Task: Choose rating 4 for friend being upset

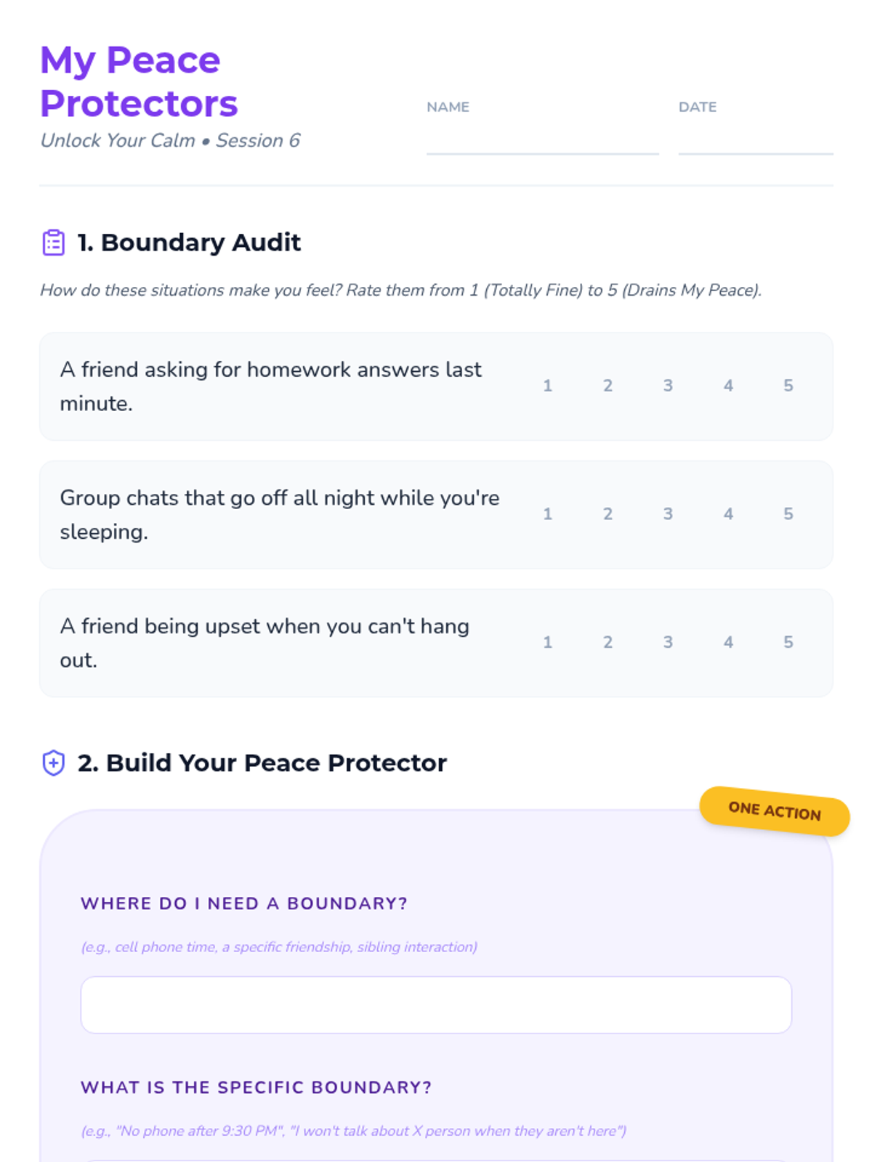Action: tap(728, 643)
